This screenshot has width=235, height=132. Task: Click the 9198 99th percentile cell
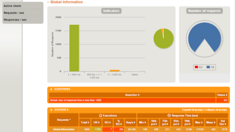tap(187, 129)
